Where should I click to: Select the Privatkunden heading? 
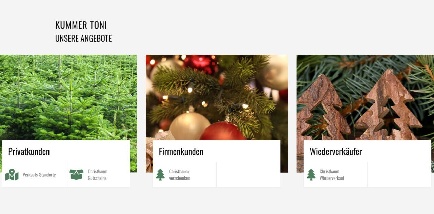coord(29,151)
